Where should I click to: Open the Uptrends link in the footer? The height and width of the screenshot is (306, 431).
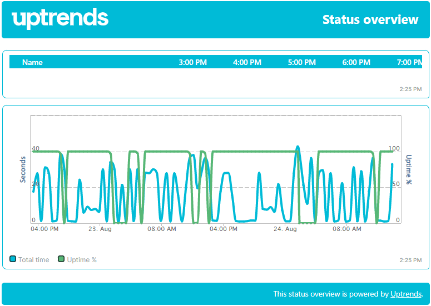[x=406, y=294]
